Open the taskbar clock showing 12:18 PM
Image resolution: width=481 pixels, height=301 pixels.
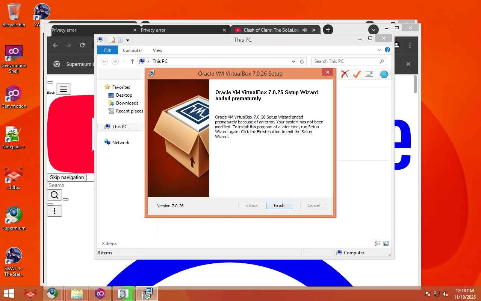(x=464, y=294)
